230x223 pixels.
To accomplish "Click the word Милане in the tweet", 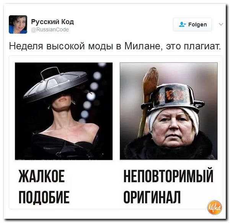I will click(x=144, y=46).
